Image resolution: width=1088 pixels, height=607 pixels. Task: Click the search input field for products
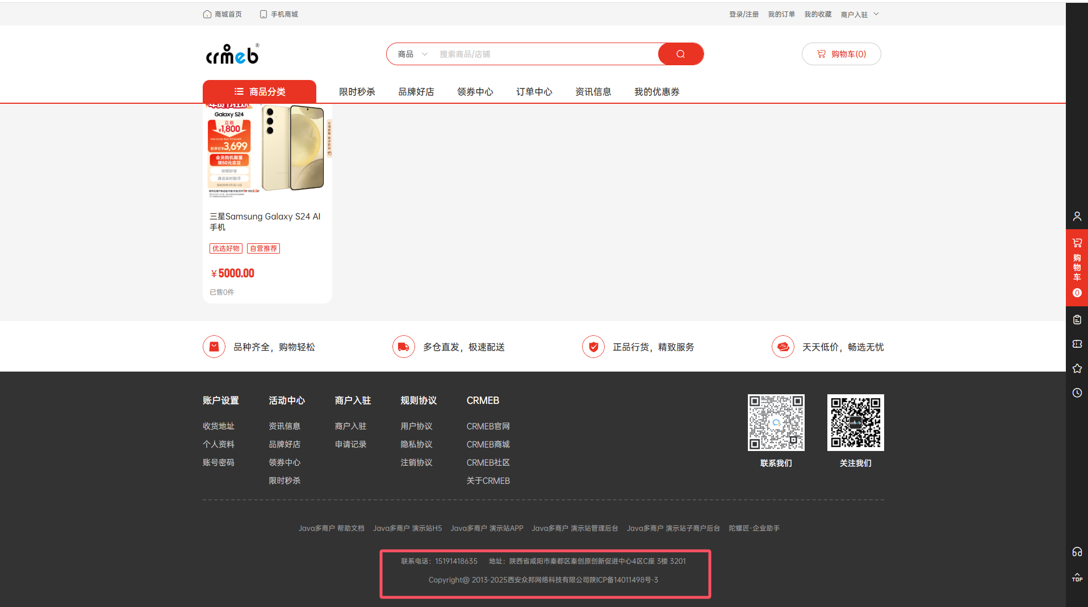point(545,54)
